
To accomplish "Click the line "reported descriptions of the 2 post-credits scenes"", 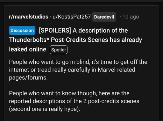I will pos(74,101).
